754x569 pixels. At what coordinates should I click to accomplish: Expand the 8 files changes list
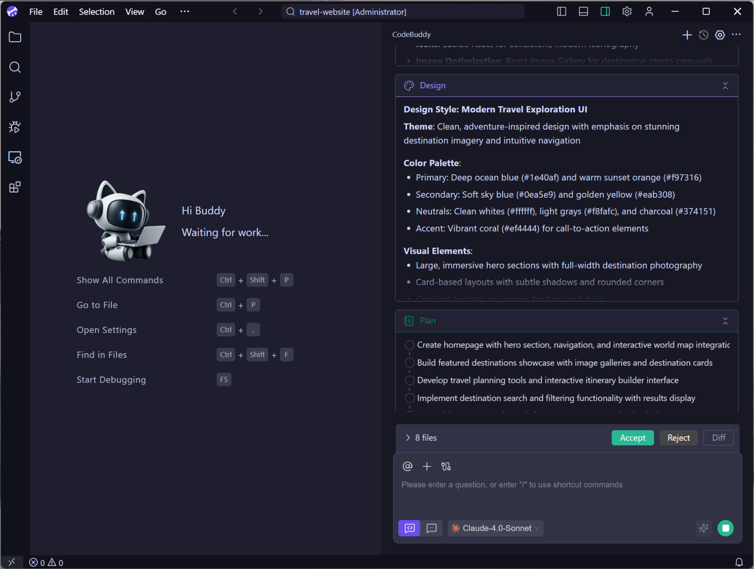tap(407, 438)
